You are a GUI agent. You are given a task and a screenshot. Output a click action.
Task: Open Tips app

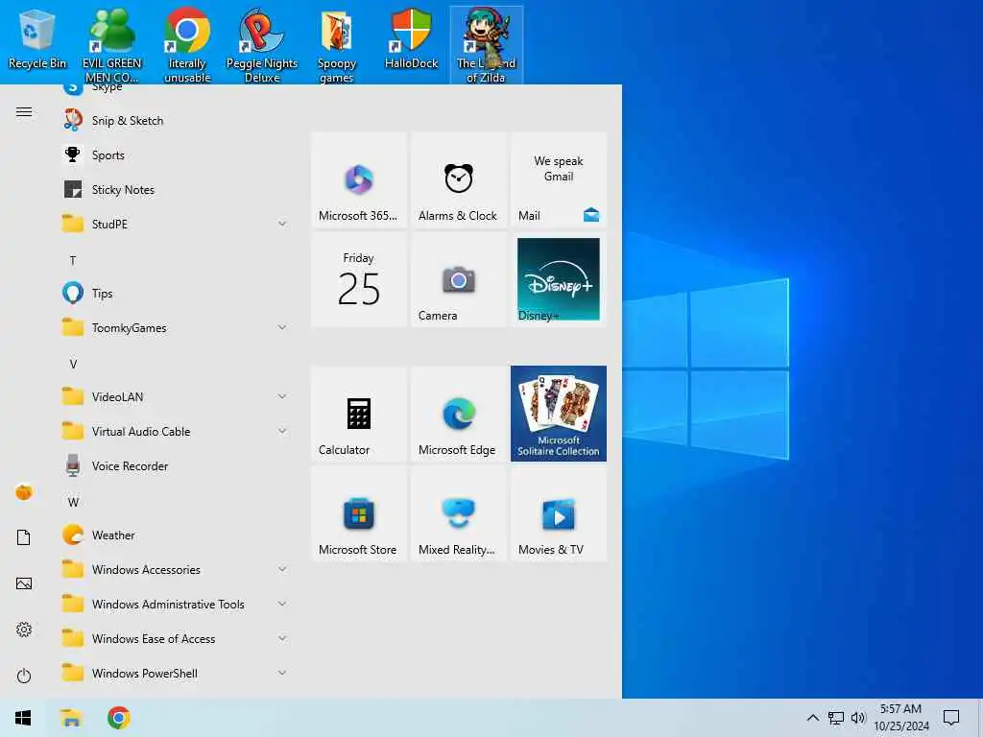[x=176, y=294]
